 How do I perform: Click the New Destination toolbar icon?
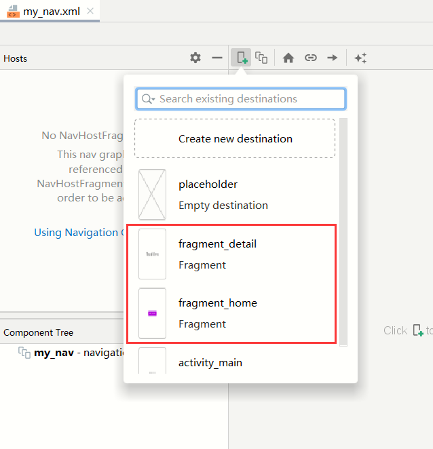[240, 58]
